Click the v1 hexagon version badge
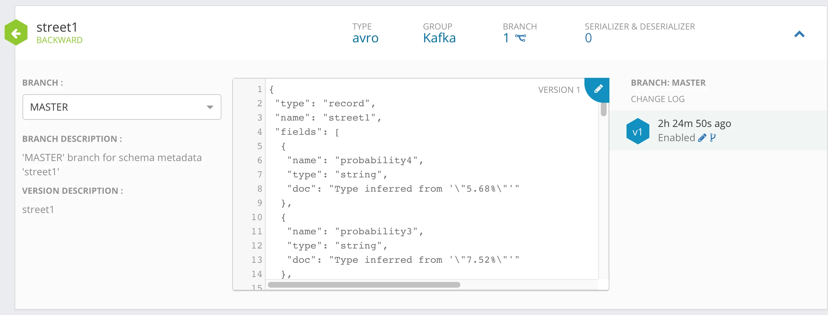 638,131
